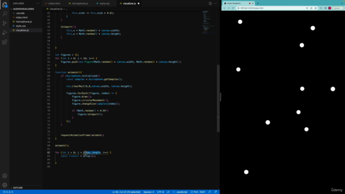Open the Manage gear icon
Image resolution: width=345 pixels, height=194 pixels.
[5, 185]
